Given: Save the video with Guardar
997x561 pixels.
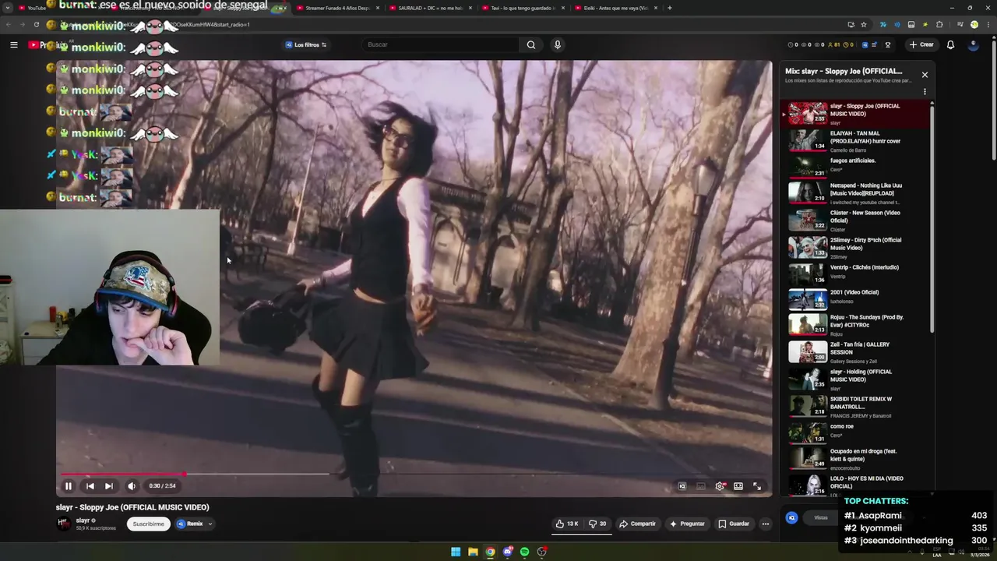Looking at the screenshot, I should (734, 524).
